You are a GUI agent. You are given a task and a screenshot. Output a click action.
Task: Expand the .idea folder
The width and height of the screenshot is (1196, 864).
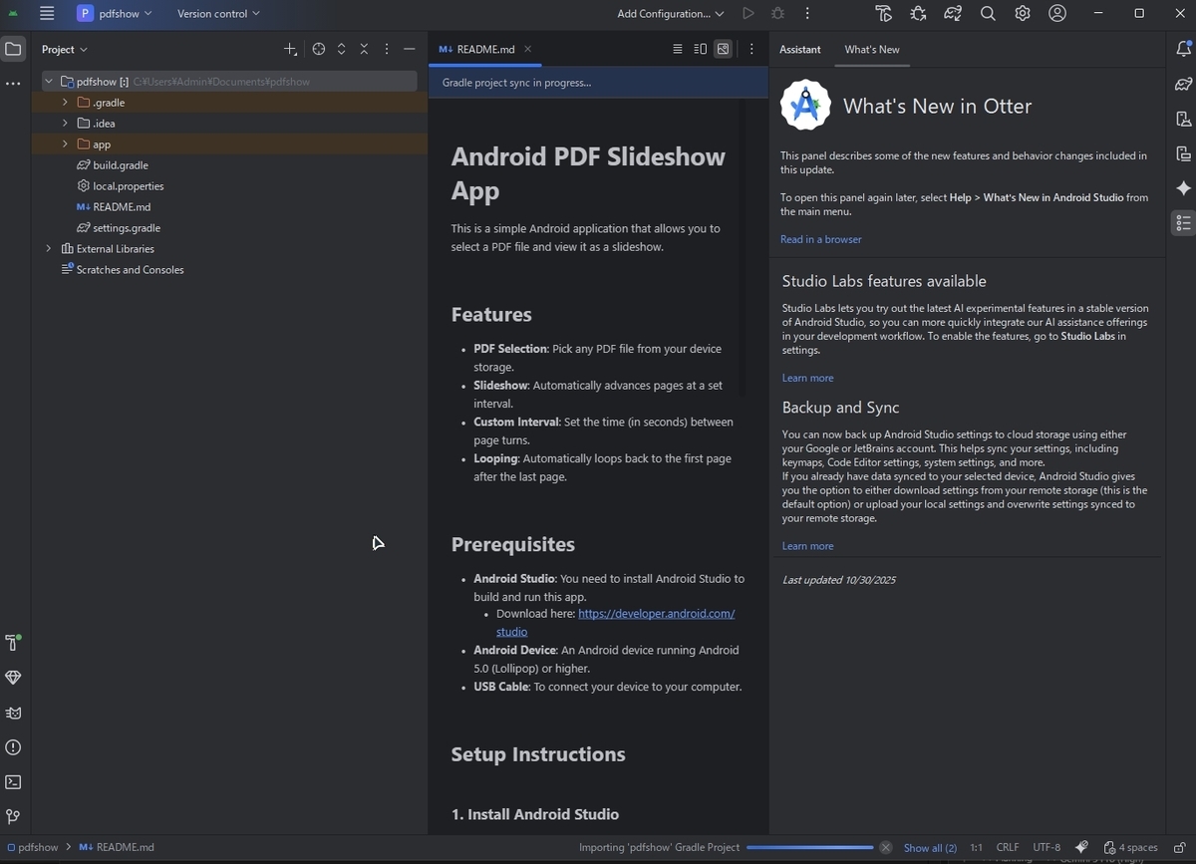[x=65, y=124]
